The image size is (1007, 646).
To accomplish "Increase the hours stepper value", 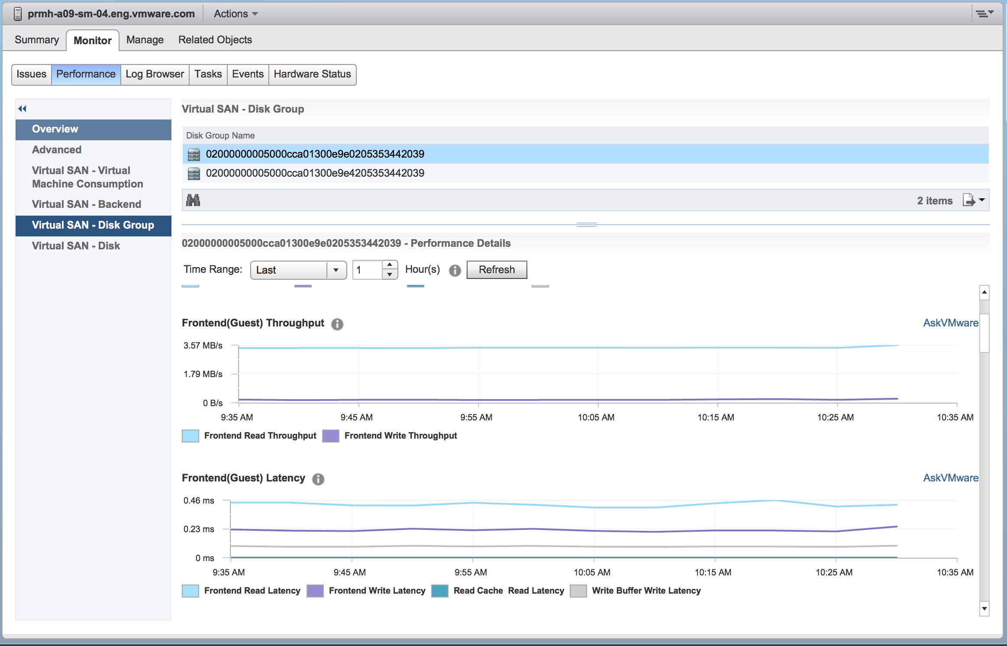I will [390, 265].
